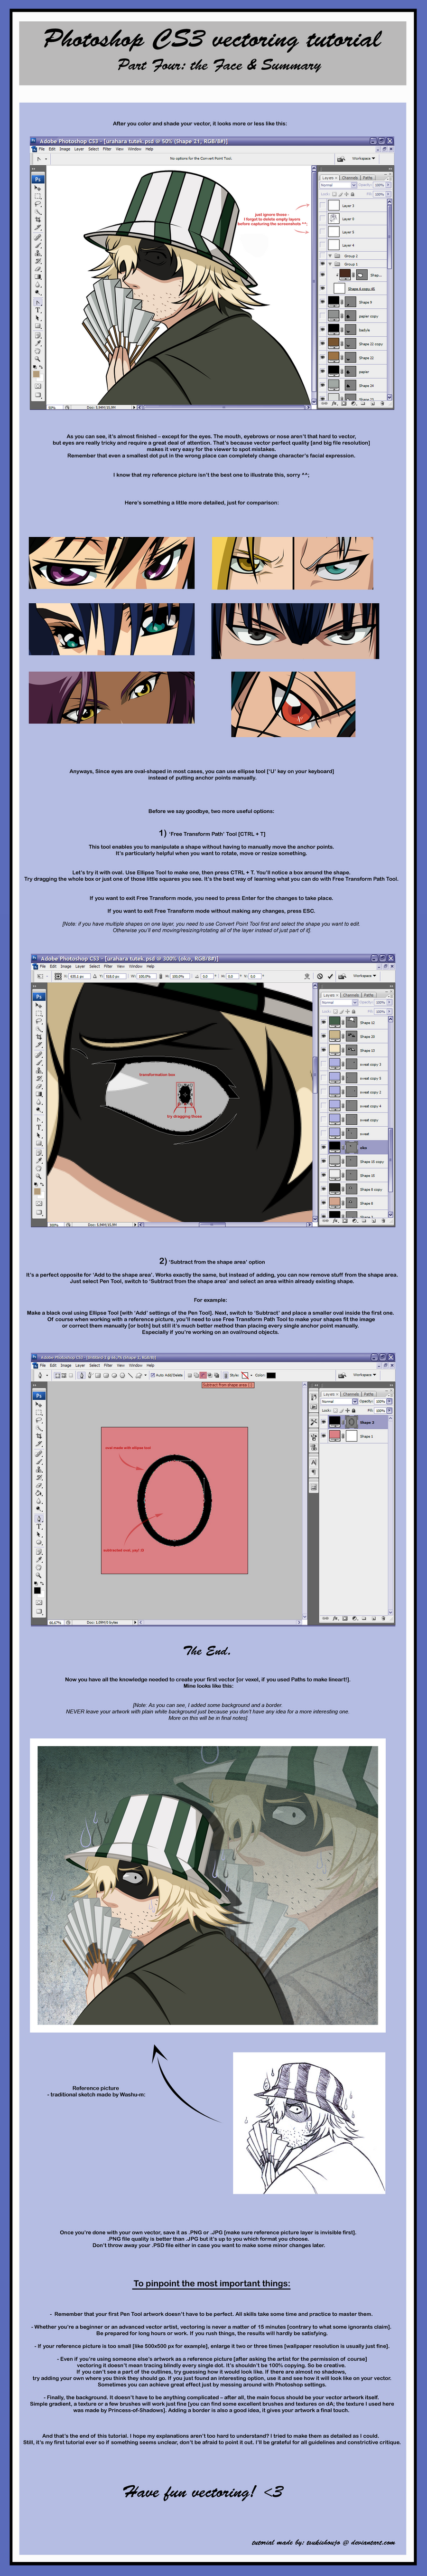This screenshot has width=427, height=2576.
Task: Click the zoom percentage field in the 50% zoom status bar
Action: [x=54, y=408]
